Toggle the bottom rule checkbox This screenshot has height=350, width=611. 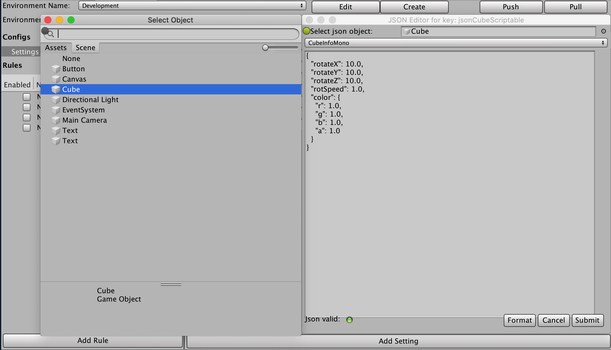pos(27,127)
